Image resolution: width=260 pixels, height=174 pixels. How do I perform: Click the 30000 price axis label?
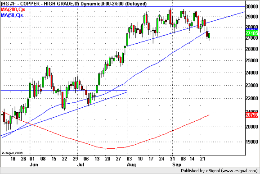point(252,6)
